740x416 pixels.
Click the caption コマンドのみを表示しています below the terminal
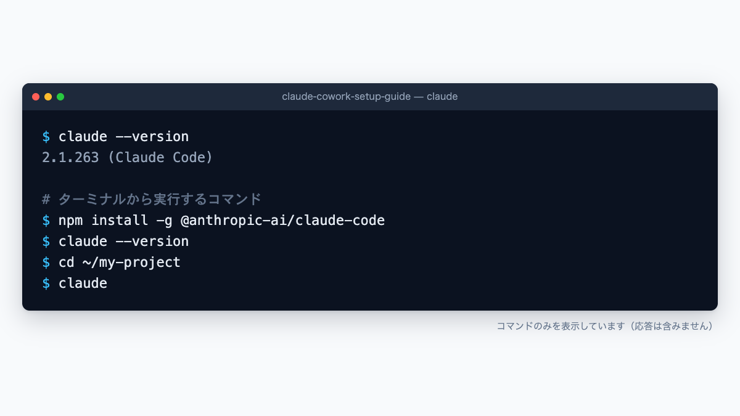(605, 326)
